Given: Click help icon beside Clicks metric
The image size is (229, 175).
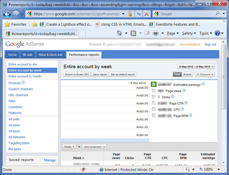Looking at the screenshot, I should pyautogui.click(x=173, y=96).
